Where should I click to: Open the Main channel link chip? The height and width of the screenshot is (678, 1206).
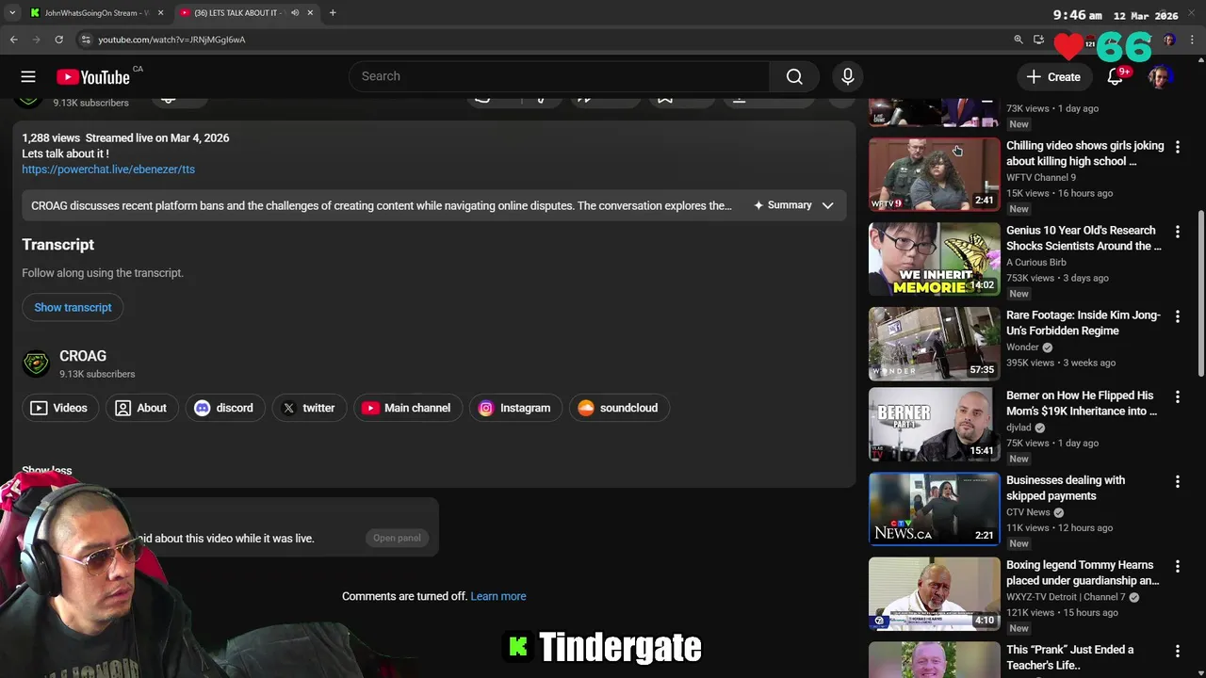tap(408, 408)
